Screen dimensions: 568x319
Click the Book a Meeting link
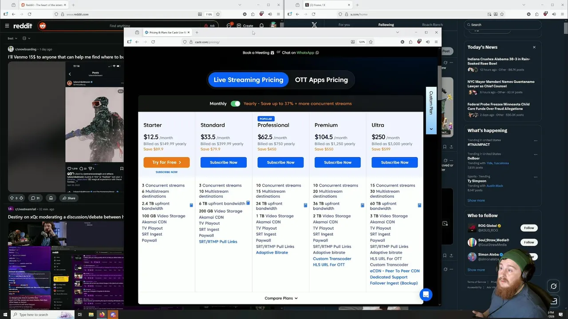click(x=258, y=52)
